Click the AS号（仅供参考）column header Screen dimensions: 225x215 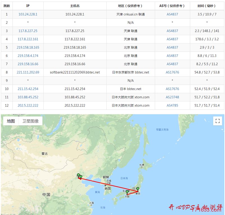pyautogui.click(x=172, y=6)
